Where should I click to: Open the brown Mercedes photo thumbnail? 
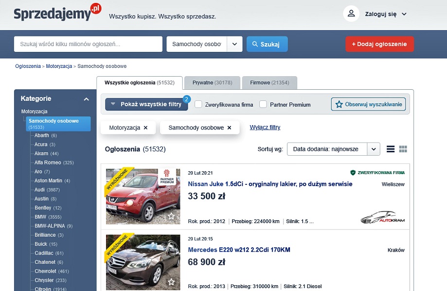coord(143,262)
